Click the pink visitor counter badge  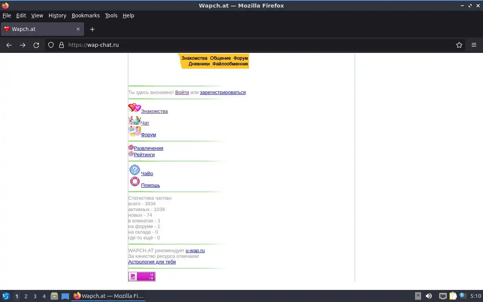142,277
